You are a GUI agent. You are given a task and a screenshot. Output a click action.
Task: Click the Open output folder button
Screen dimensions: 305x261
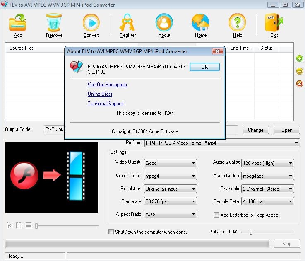(287, 130)
